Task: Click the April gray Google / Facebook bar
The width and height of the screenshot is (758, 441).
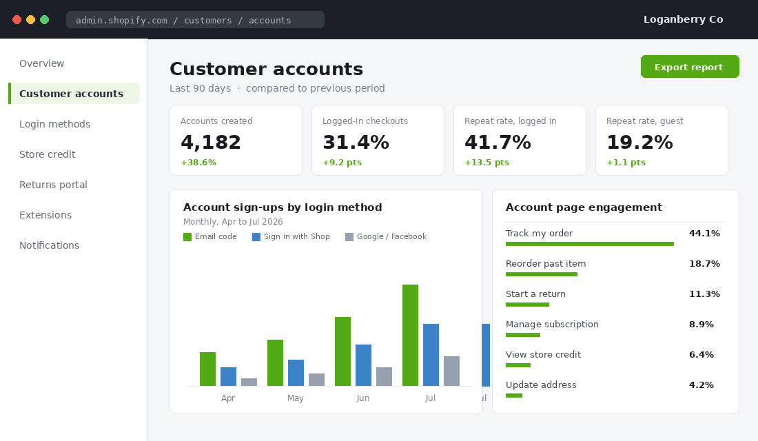Action: (x=249, y=382)
